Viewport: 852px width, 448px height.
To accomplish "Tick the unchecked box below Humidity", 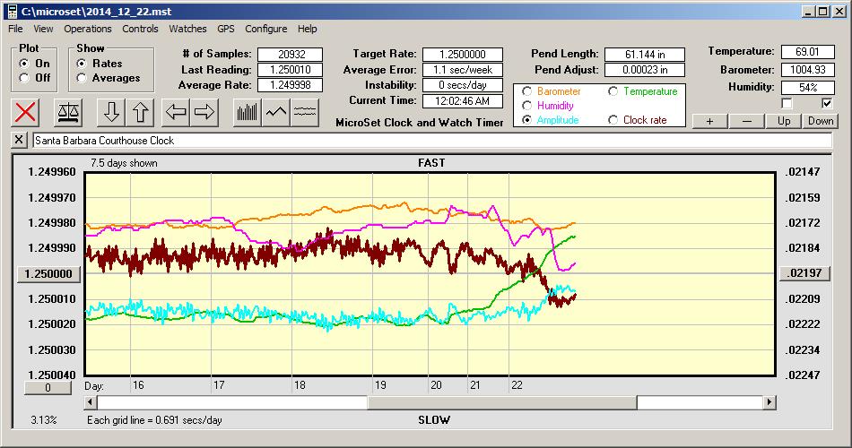I will 787,103.
